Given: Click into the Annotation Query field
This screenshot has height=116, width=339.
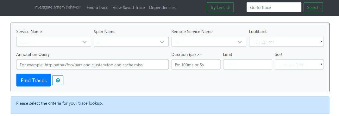Looking at the screenshot, I should pos(92,64).
